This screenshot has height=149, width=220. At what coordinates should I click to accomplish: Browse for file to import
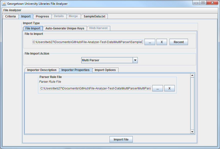(150, 42)
